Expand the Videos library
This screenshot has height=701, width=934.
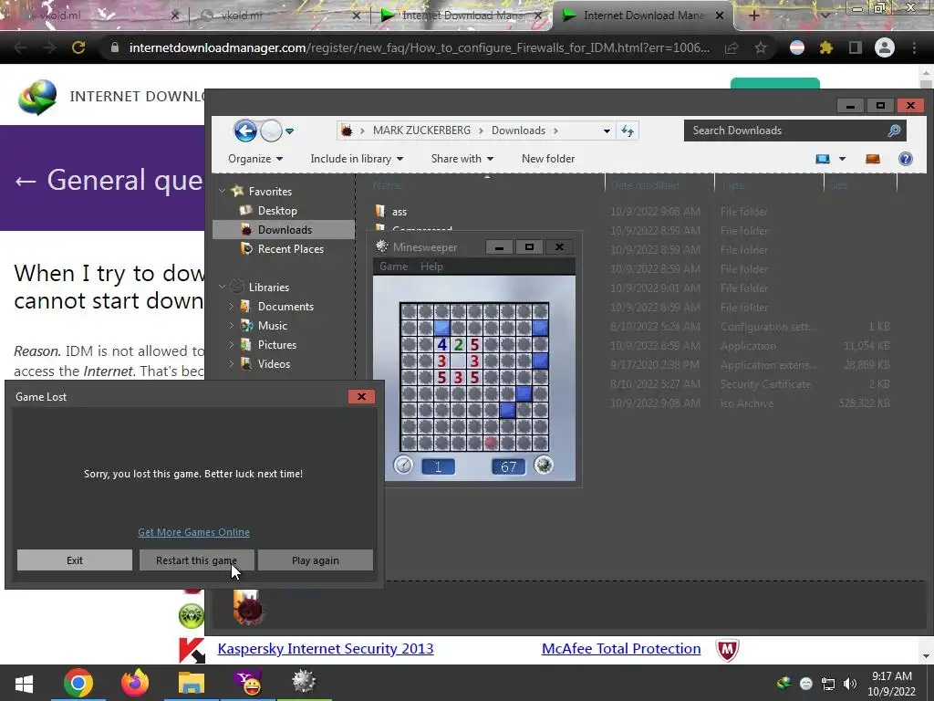pyautogui.click(x=231, y=363)
